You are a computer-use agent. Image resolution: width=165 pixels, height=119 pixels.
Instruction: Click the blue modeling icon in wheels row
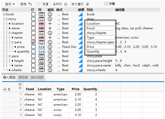pos(81,70)
